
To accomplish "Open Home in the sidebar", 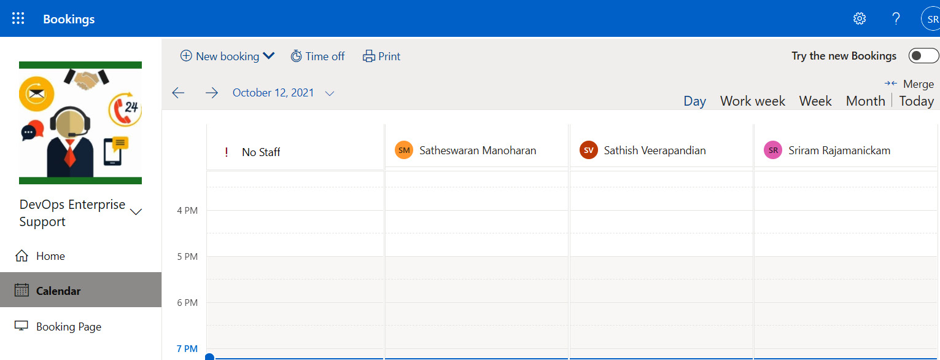I will pyautogui.click(x=50, y=256).
